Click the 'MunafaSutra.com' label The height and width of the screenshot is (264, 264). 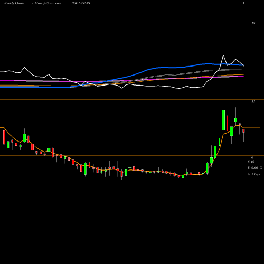pyautogui.click(x=48, y=3)
